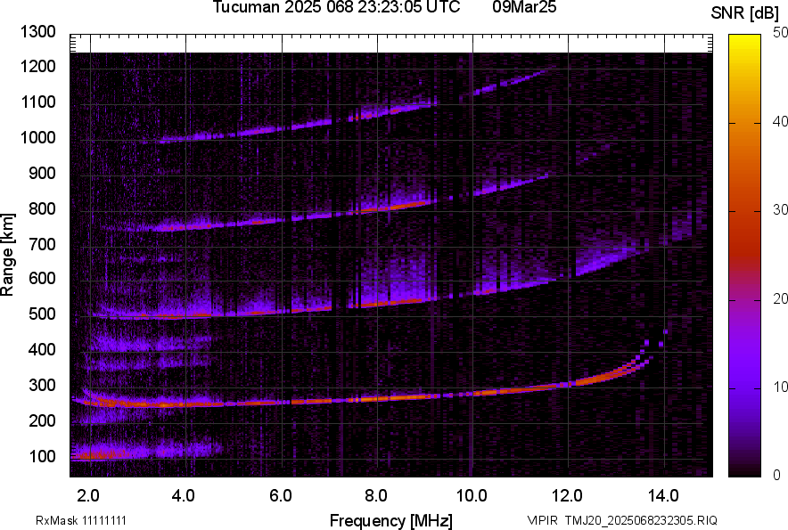Click the 1000 range tick label

(38, 138)
